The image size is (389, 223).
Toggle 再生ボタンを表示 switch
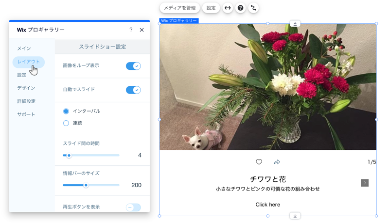point(133,207)
